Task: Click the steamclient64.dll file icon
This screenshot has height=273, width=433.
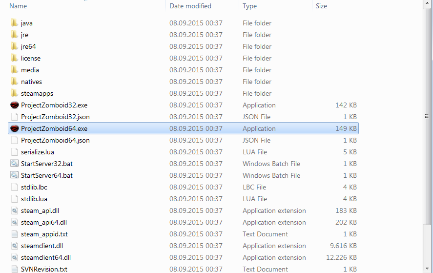Action: pyautogui.click(x=14, y=257)
